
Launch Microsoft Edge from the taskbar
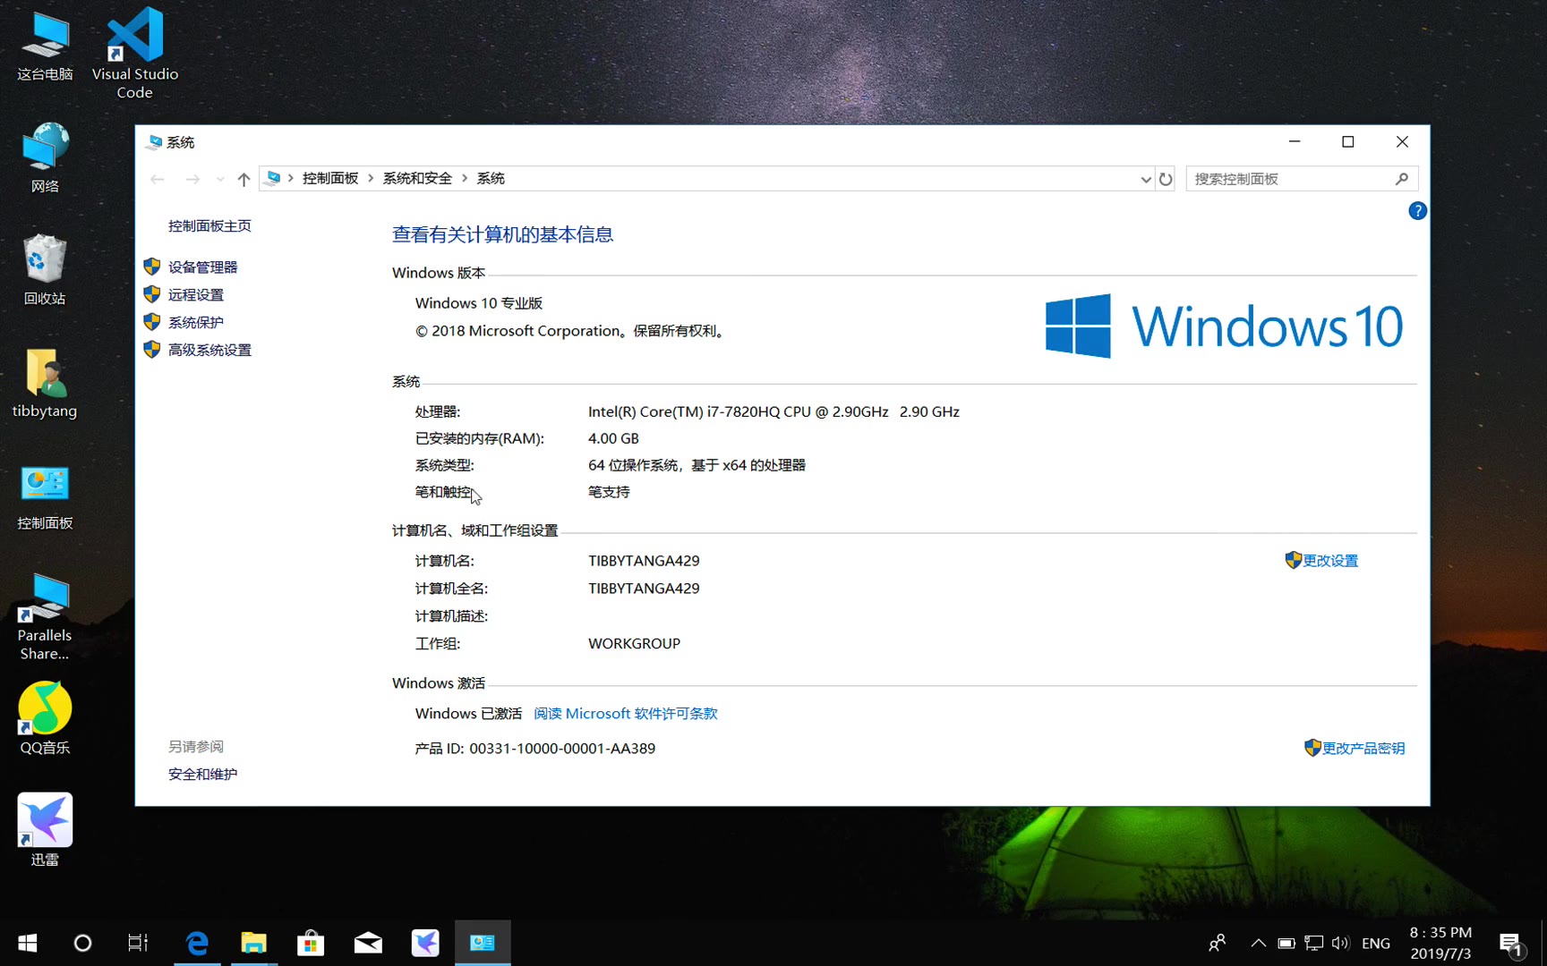197,943
